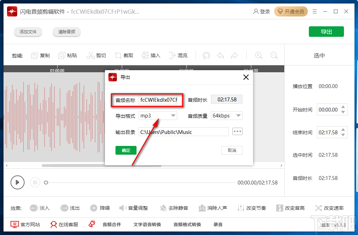Open Audio Format Conversion (音频格式转换)

coord(187,224)
